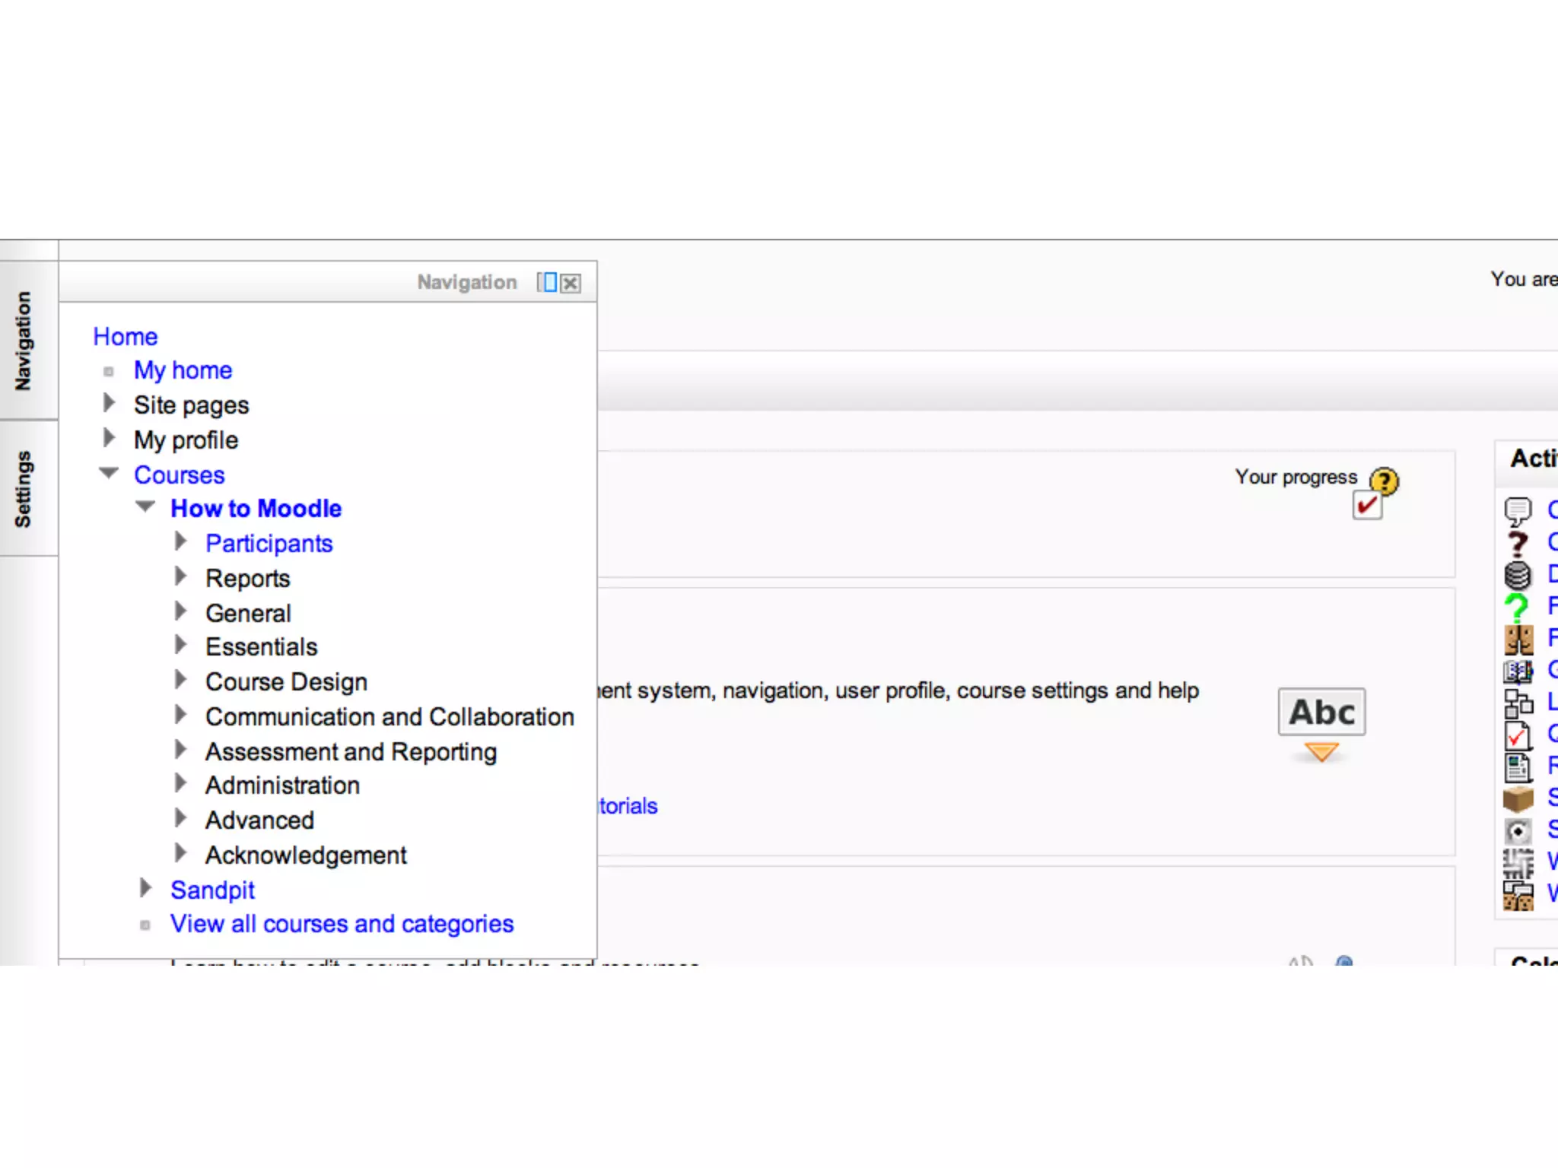Open View all courses and categories link
Screen dimensions: 1558x1168
pos(342,924)
